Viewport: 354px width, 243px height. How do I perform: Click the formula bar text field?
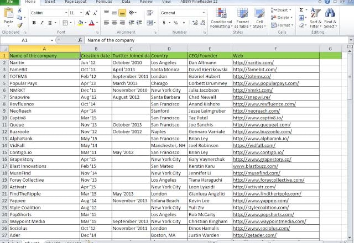pyautogui.click(x=217, y=40)
